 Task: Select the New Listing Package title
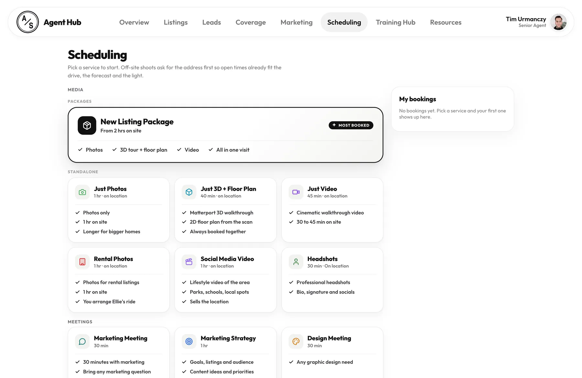pyautogui.click(x=137, y=122)
